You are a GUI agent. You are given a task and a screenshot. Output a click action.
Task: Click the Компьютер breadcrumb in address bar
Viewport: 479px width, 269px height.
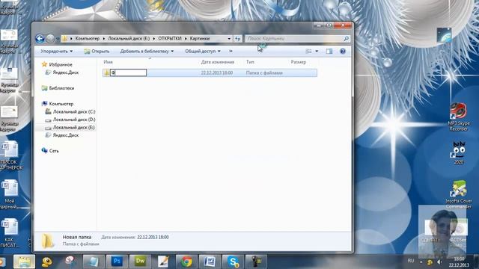(88, 38)
